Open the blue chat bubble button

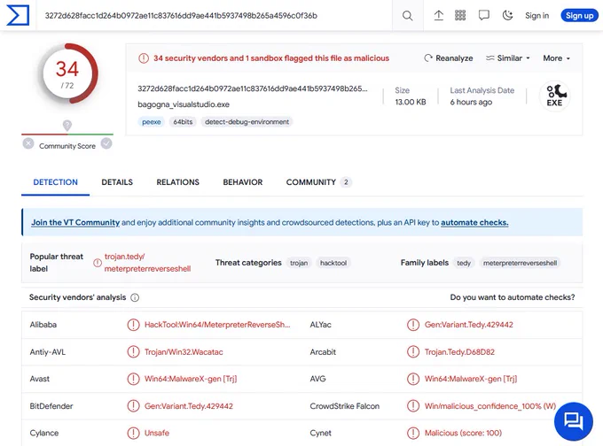pyautogui.click(x=574, y=421)
